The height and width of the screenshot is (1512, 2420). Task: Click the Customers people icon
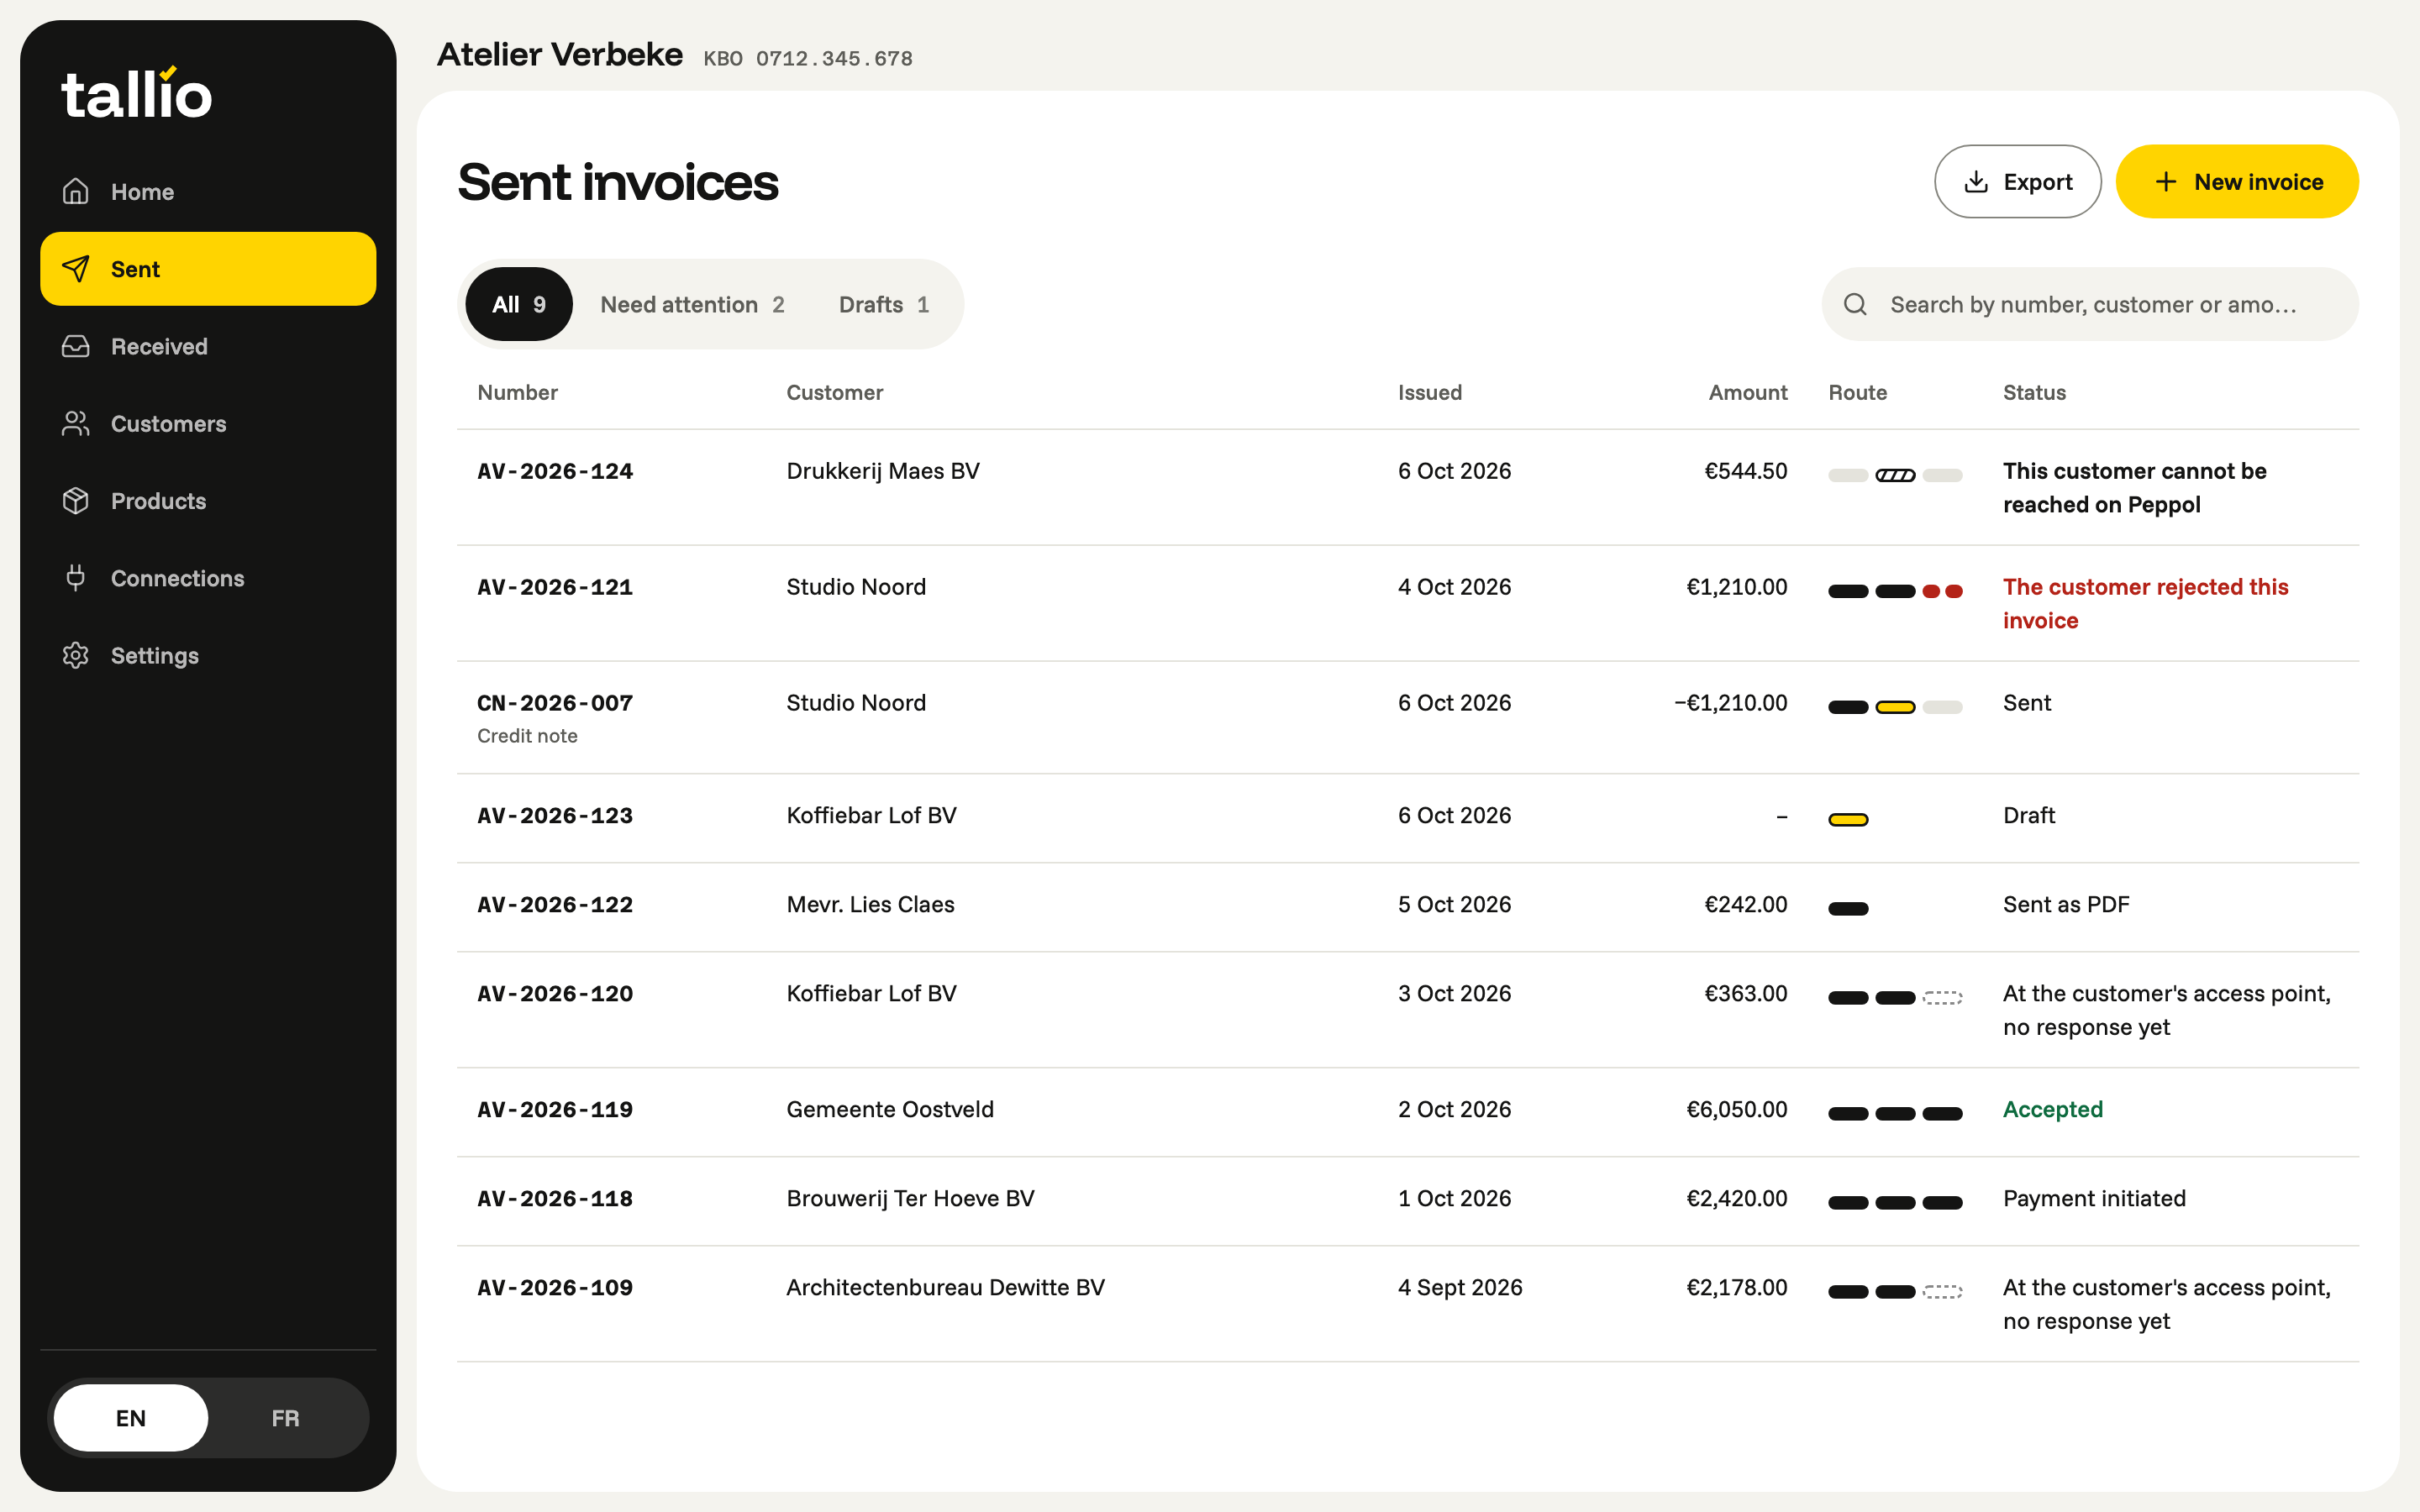coord(76,424)
